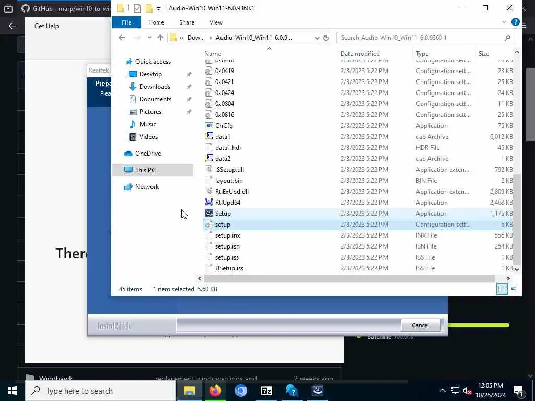Select file 0x0804
This screenshot has height=401, width=535.
pyautogui.click(x=225, y=104)
